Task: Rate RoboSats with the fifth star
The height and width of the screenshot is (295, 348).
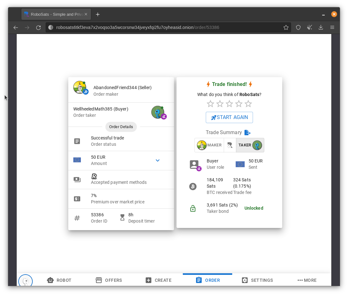Action: 248,104
